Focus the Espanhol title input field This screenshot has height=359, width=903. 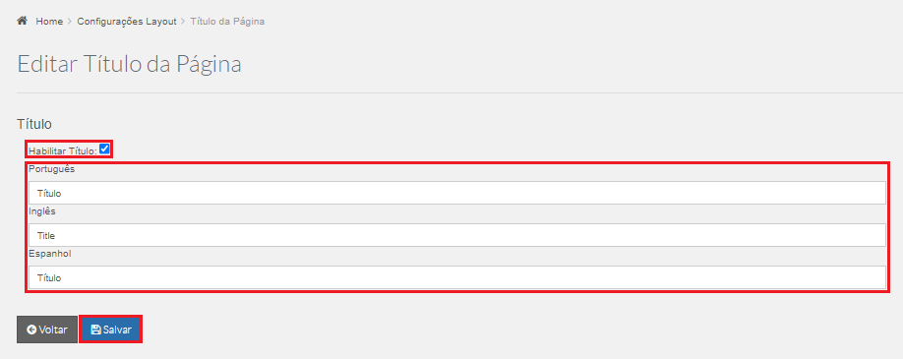(456, 277)
